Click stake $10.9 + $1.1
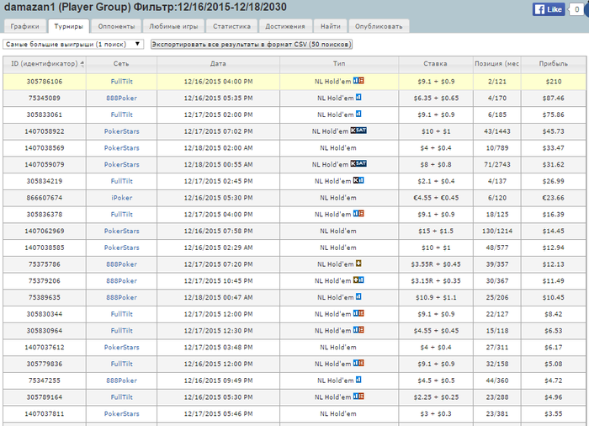Image resolution: width=589 pixels, height=426 pixels. click(x=436, y=297)
